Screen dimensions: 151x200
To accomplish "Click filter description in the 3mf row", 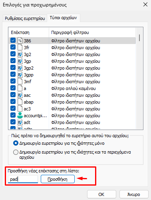I will [75, 82].
